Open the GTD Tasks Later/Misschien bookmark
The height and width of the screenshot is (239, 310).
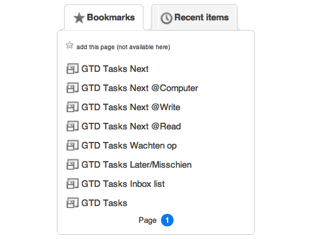(x=136, y=165)
